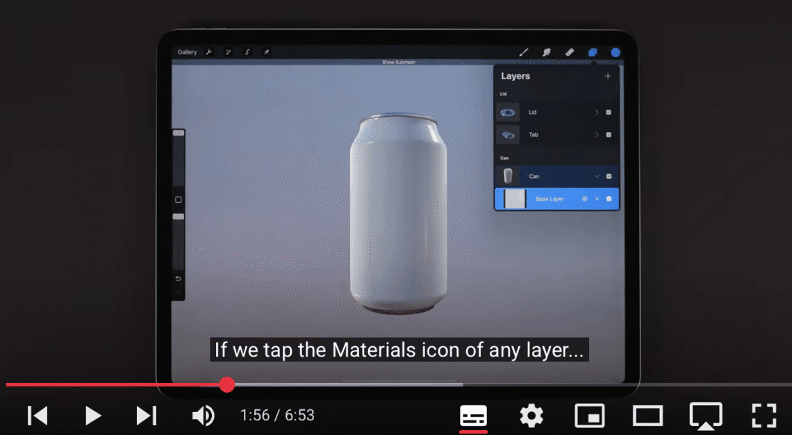Viewport: 792px width, 435px height.
Task: Tap the square modify button in sidebar
Action: coord(179,199)
